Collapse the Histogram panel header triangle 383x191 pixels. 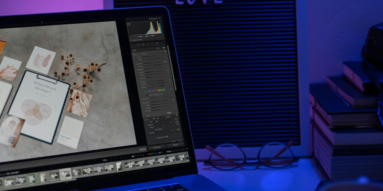pos(160,18)
